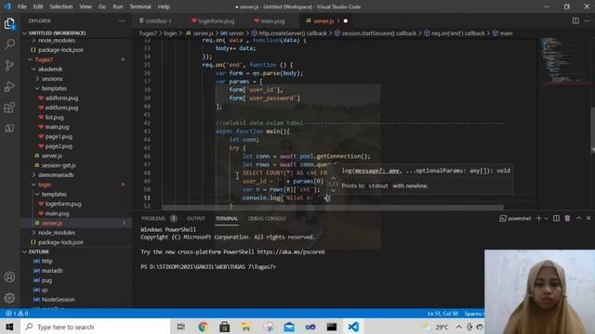Open the Extensions view

click(x=9, y=108)
